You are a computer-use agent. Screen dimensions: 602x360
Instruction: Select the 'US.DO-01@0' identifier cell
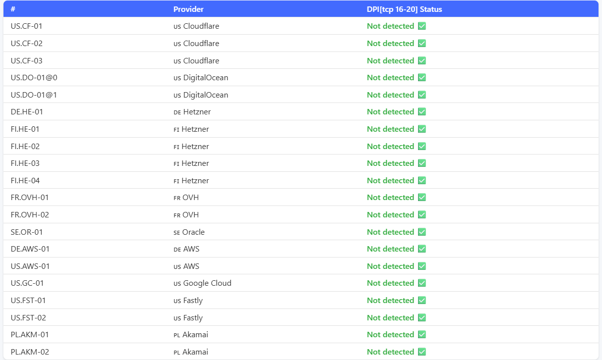[34, 78]
